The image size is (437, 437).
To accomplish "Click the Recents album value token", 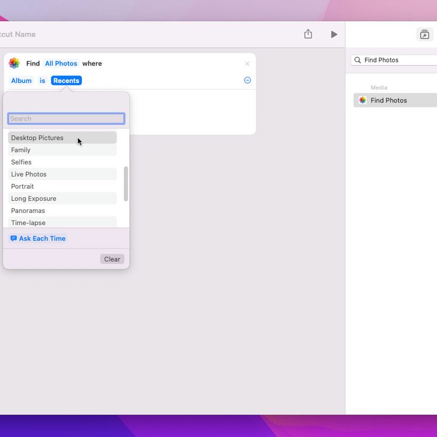I will (66, 81).
